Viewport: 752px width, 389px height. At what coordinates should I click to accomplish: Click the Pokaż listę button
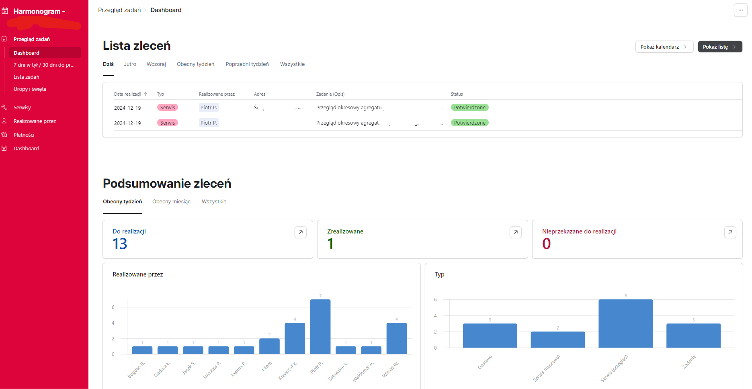coord(720,47)
